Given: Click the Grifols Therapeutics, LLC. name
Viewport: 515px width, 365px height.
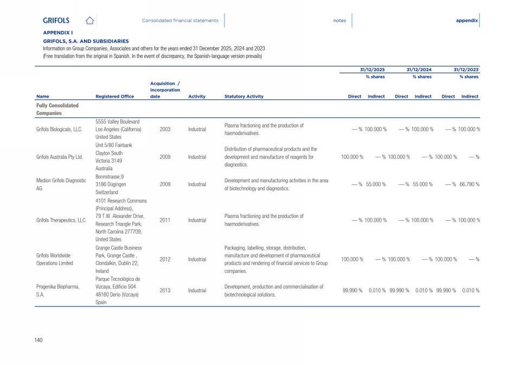Looking at the screenshot, I should [61, 220].
